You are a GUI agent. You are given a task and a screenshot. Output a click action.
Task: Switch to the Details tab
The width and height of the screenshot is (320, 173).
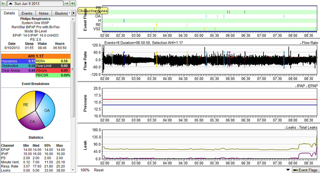9,13
